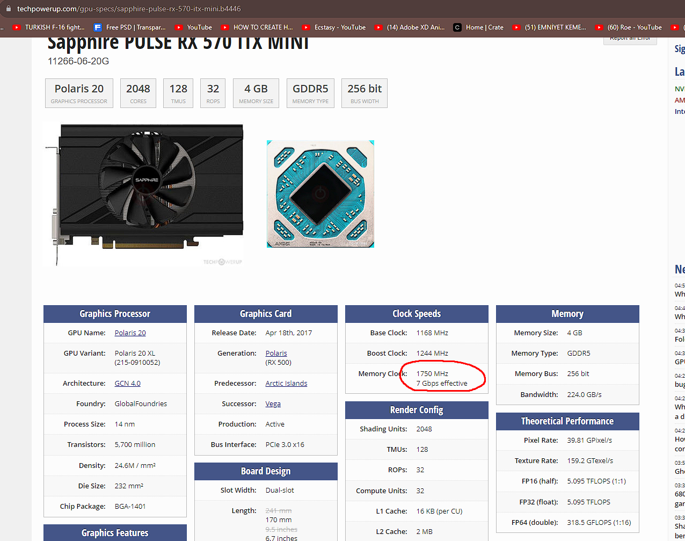Click the Render Config section header
This screenshot has height=541, width=685.
click(x=417, y=410)
